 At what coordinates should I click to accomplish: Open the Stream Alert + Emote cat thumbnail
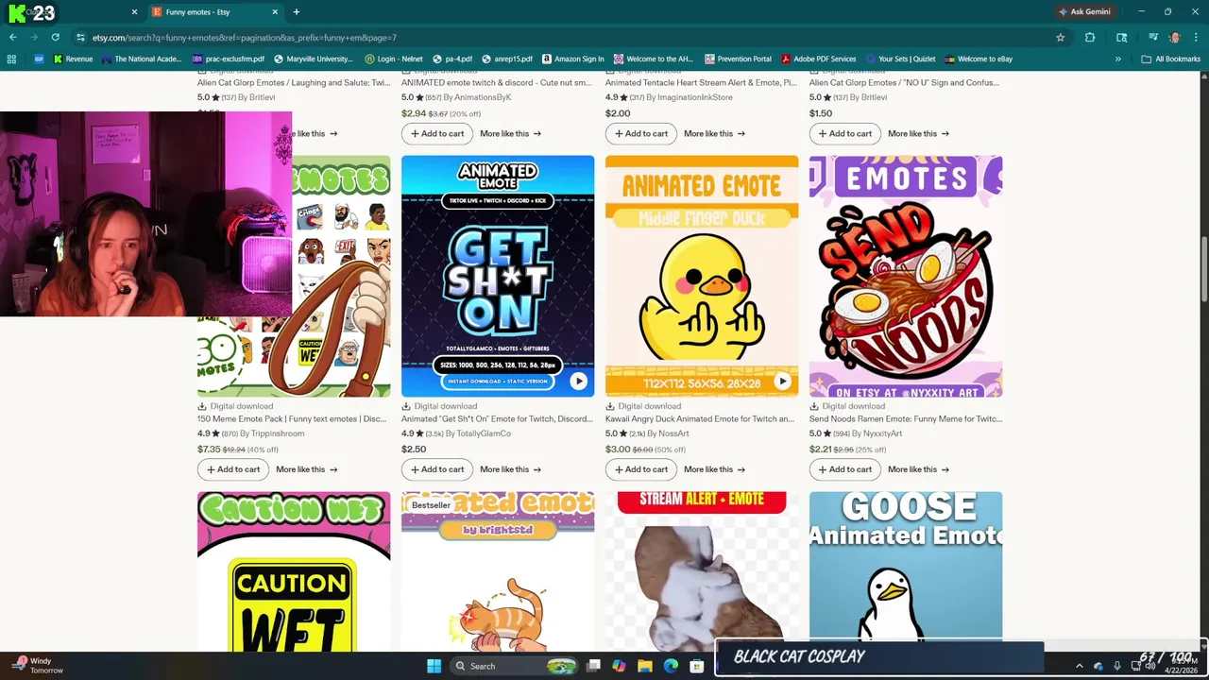point(702,571)
